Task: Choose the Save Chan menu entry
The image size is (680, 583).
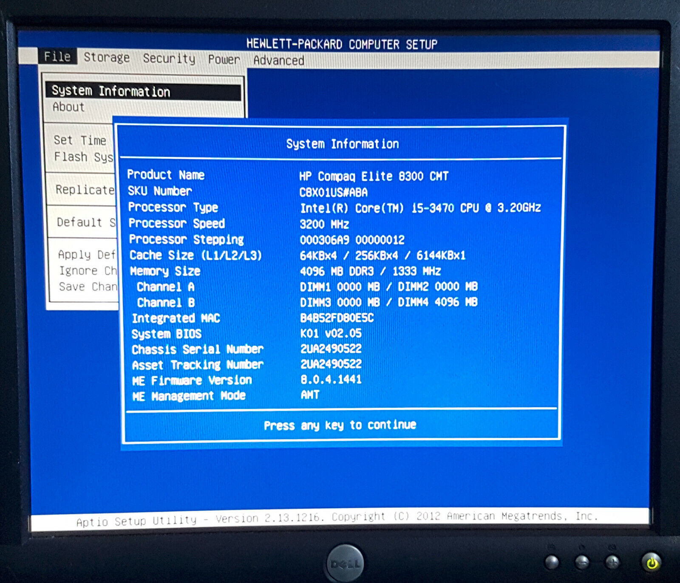Action: coord(88,287)
